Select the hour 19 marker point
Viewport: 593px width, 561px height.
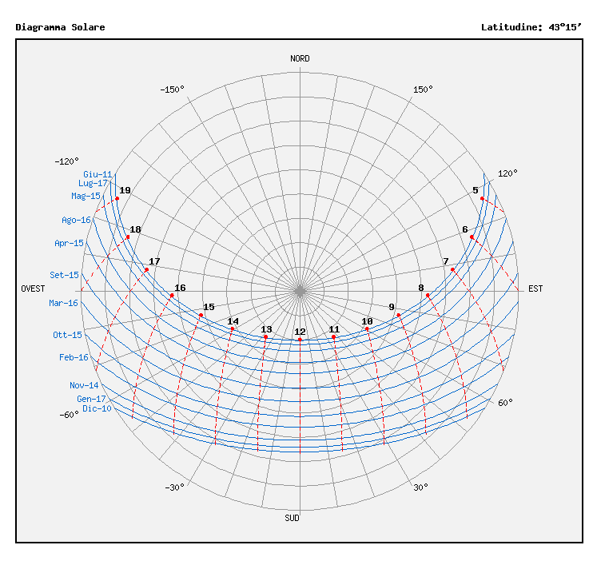(117, 198)
